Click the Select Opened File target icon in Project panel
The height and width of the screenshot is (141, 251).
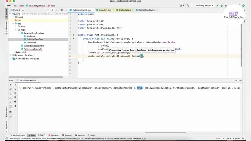coord(48,10)
